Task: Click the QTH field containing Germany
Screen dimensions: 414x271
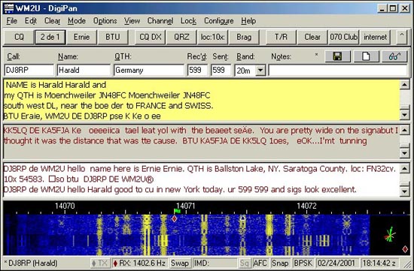Action: (149, 71)
